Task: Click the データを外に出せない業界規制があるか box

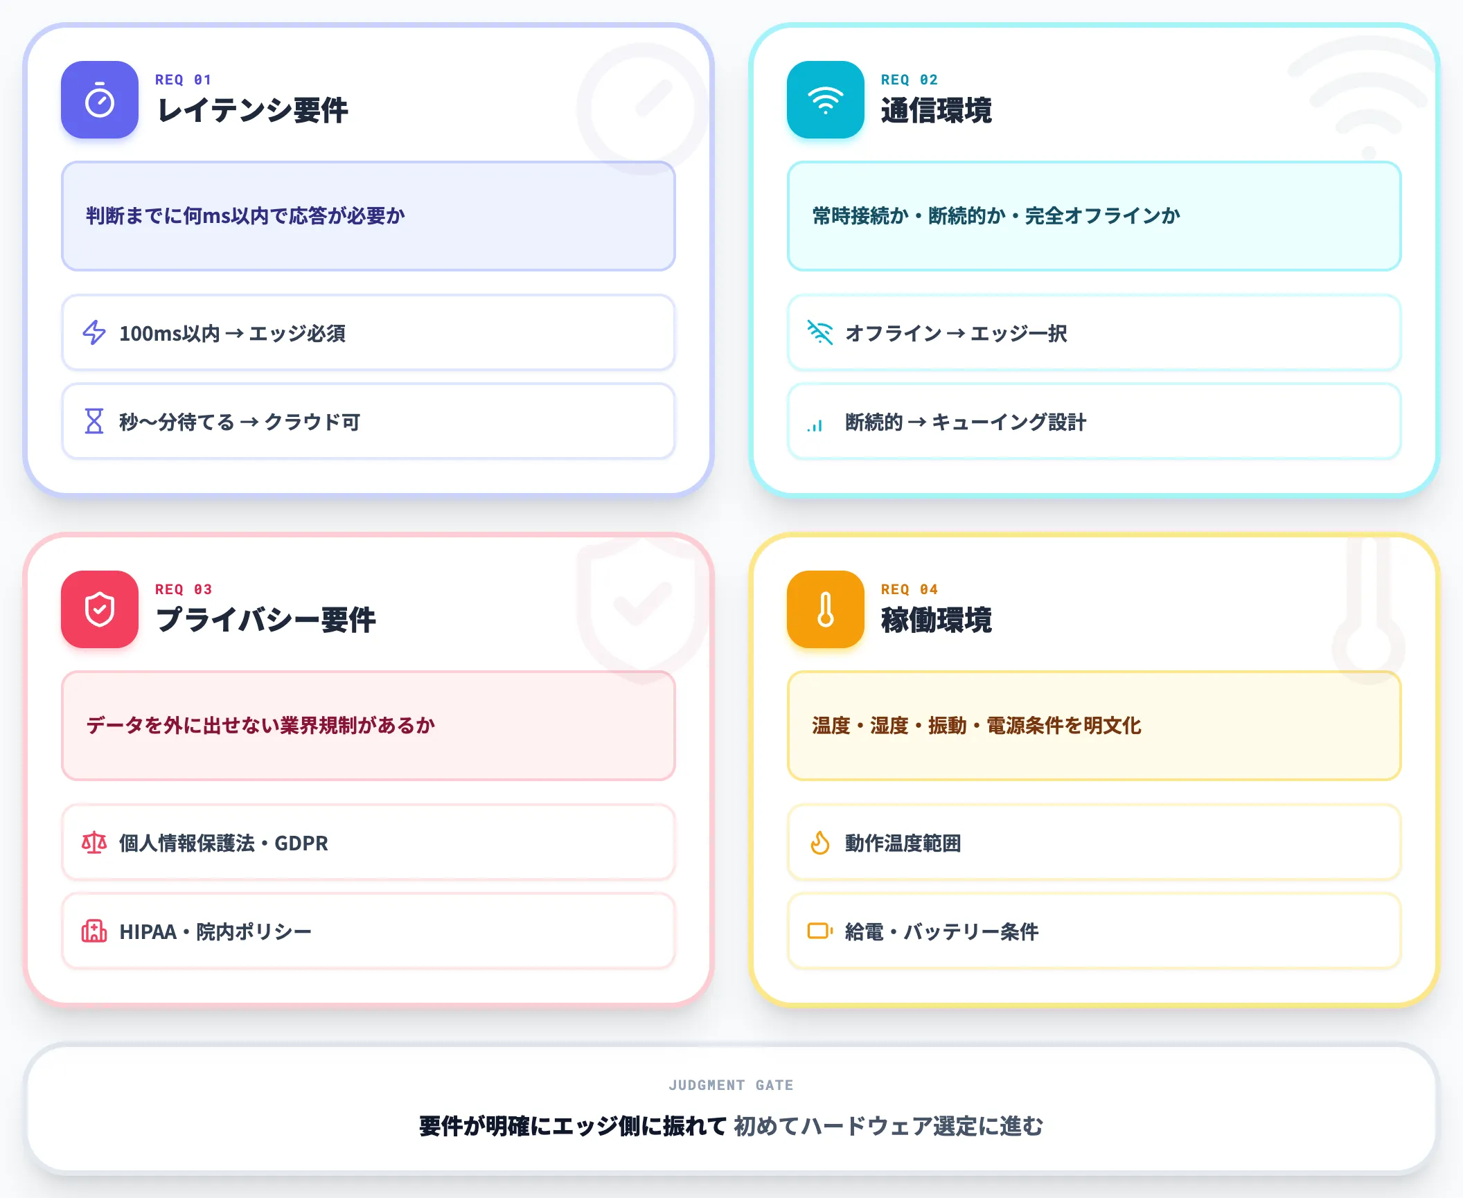Action: [369, 726]
